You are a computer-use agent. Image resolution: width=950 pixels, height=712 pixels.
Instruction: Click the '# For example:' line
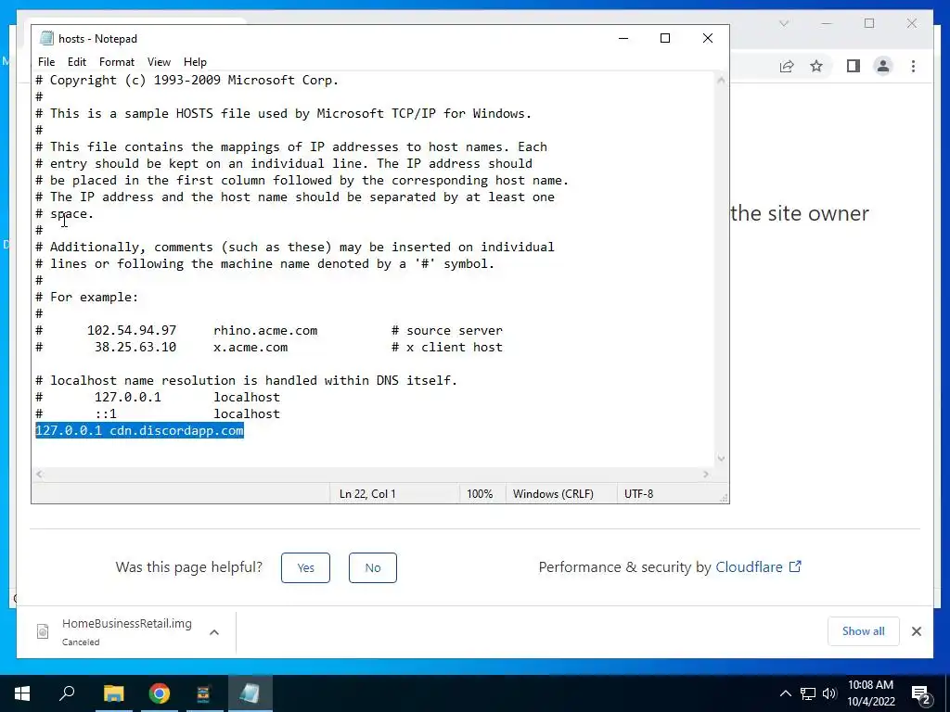pos(86,298)
